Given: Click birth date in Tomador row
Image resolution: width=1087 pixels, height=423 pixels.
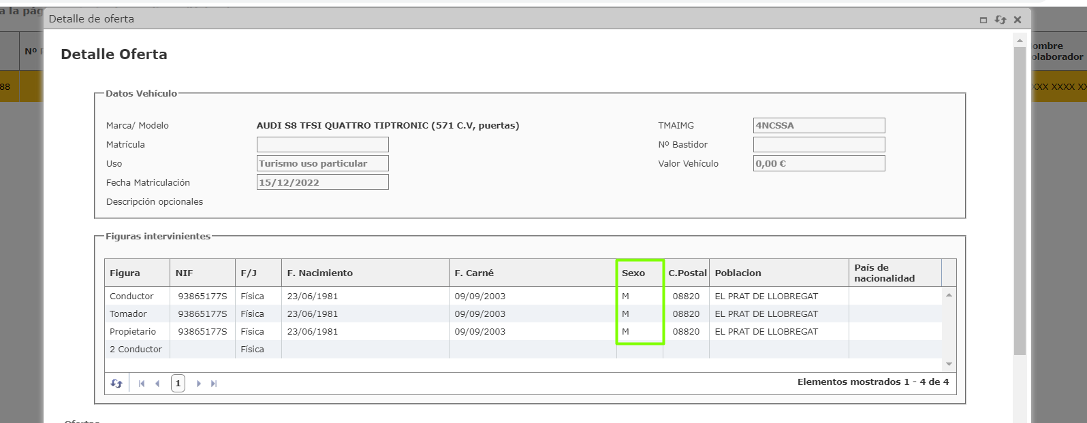Looking at the screenshot, I should pos(313,314).
